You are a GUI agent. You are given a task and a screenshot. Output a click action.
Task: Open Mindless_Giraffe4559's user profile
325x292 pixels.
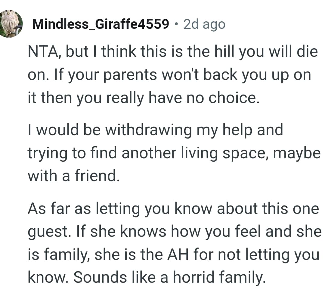101,24
